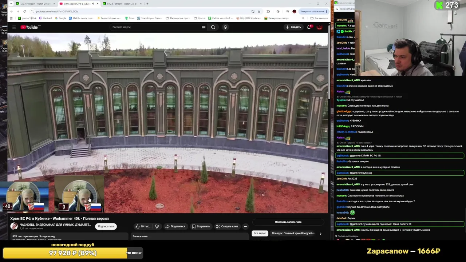Share the video via Поделиться
Image resolution: width=466 pixels, height=262 pixels.
pos(175,226)
